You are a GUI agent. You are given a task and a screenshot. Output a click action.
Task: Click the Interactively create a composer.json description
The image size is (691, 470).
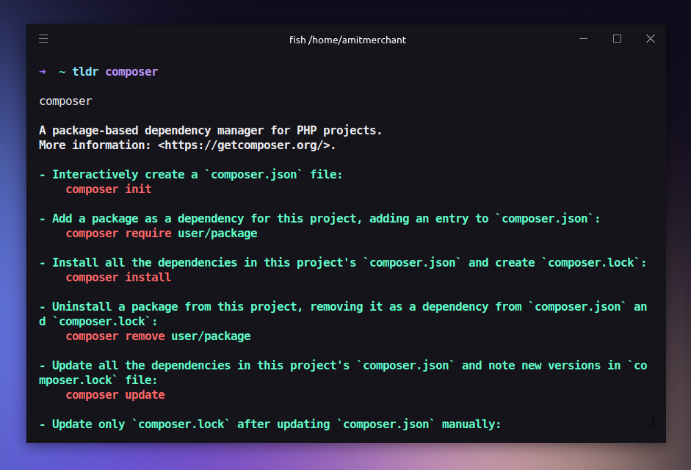pyautogui.click(x=190, y=175)
